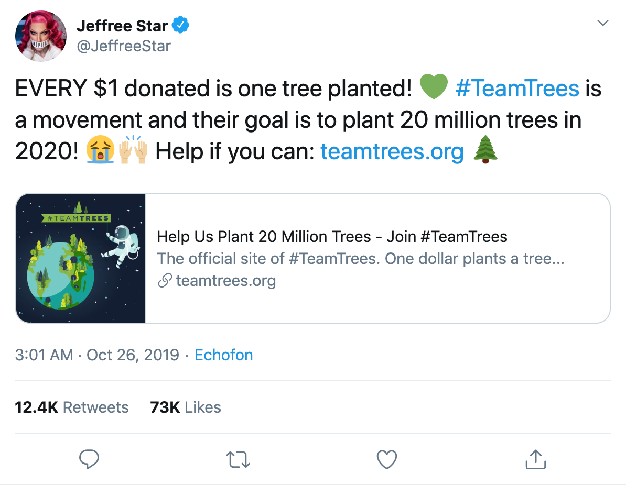Click the Jeffree Star display name
This screenshot has height=485, width=626.
(122, 26)
